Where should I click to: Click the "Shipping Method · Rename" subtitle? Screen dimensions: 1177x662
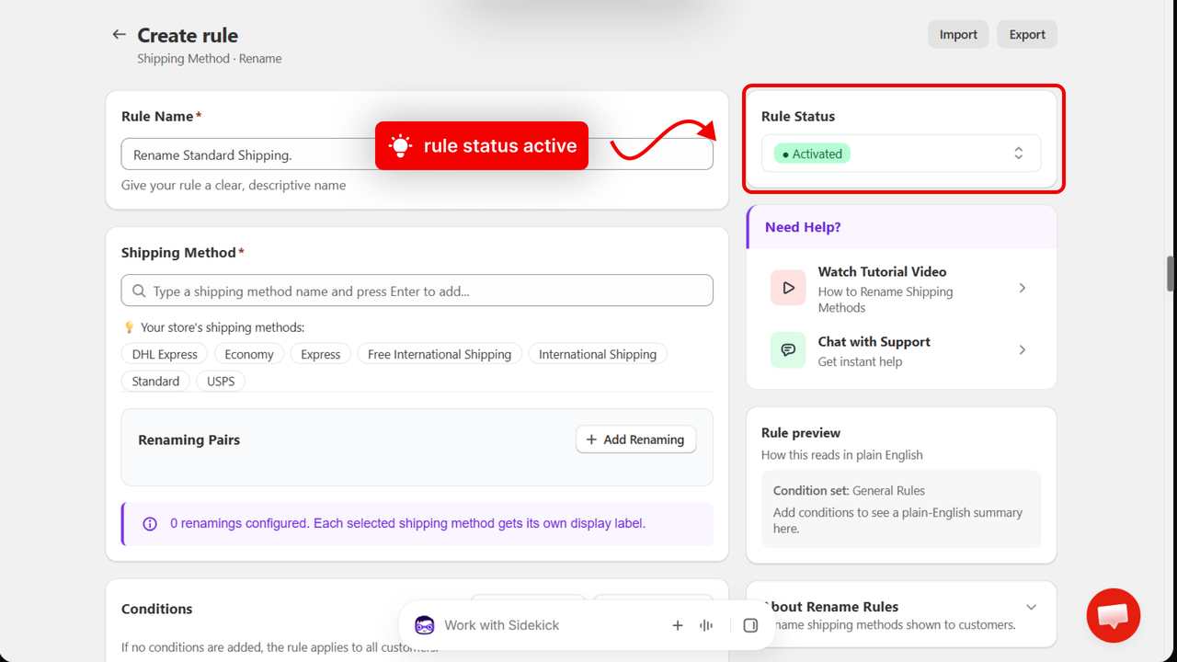click(x=210, y=58)
